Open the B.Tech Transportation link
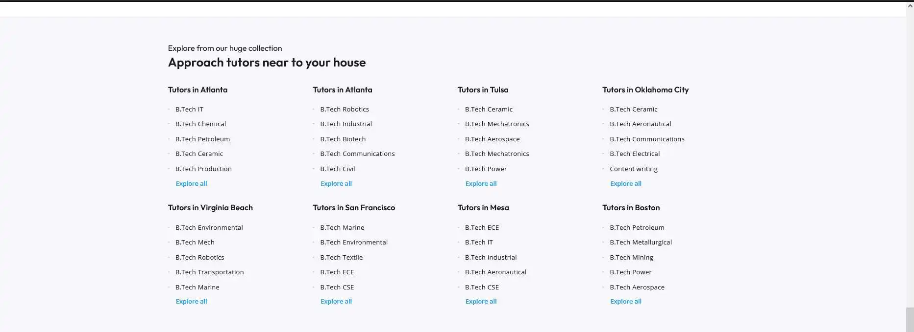The image size is (914, 332). (x=209, y=272)
